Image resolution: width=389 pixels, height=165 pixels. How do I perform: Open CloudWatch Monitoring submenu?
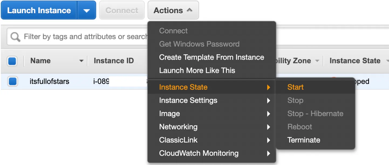point(199,153)
